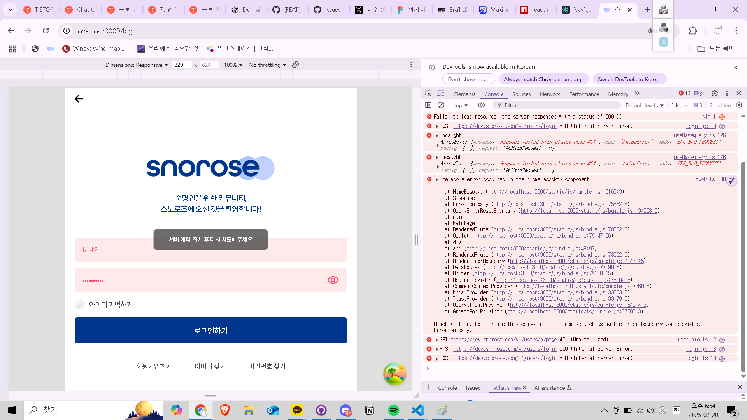Screen dimensions: 747x420
Task: Show console sidebar panel icon
Action: (x=428, y=105)
